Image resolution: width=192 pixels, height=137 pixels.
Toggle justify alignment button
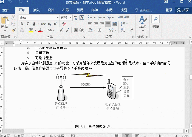tap(108, 24)
